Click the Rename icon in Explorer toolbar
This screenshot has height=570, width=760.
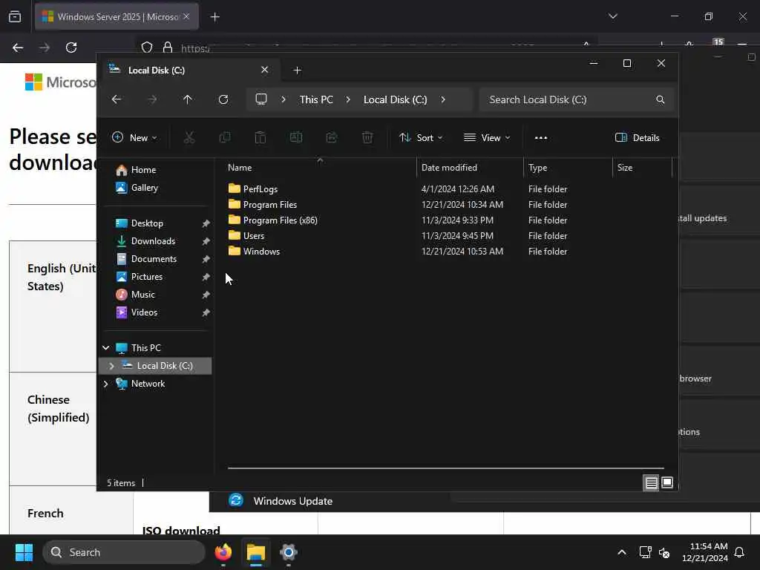click(x=295, y=137)
